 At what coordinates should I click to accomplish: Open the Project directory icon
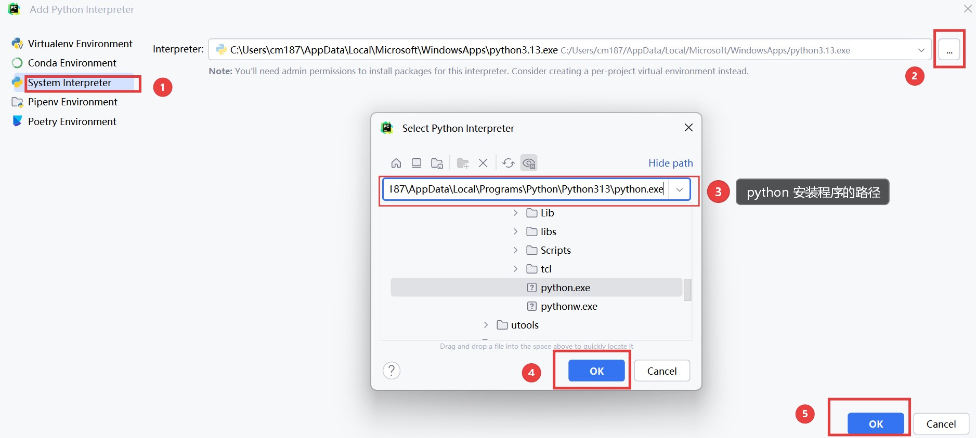[x=437, y=163]
